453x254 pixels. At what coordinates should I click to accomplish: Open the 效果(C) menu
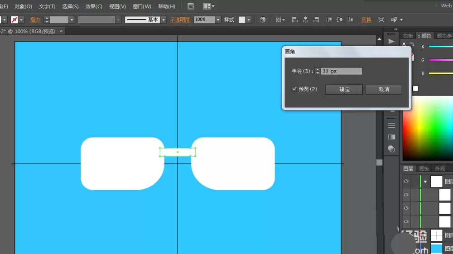pyautogui.click(x=94, y=6)
